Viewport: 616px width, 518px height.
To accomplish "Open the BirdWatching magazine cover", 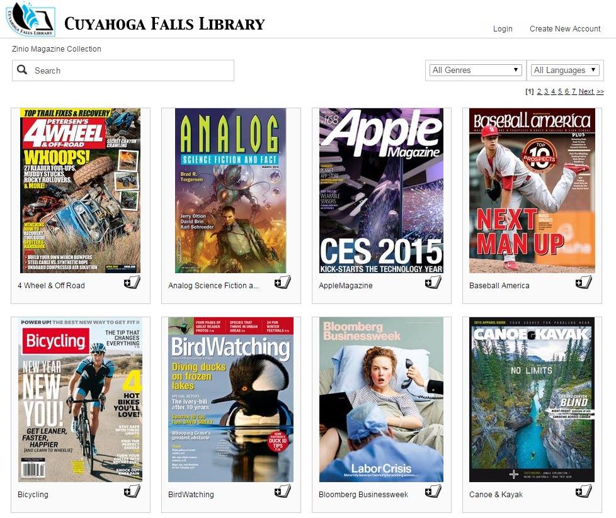I will pyautogui.click(x=231, y=400).
